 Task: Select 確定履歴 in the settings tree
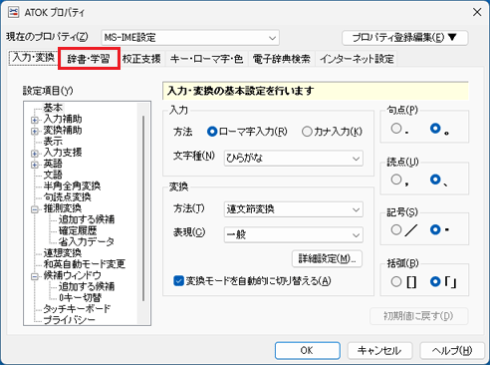[x=78, y=230]
